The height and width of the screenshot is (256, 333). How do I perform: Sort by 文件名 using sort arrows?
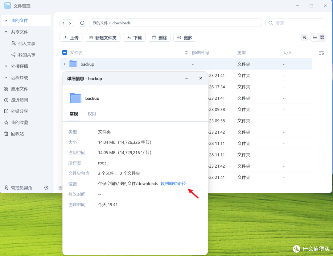186,52
